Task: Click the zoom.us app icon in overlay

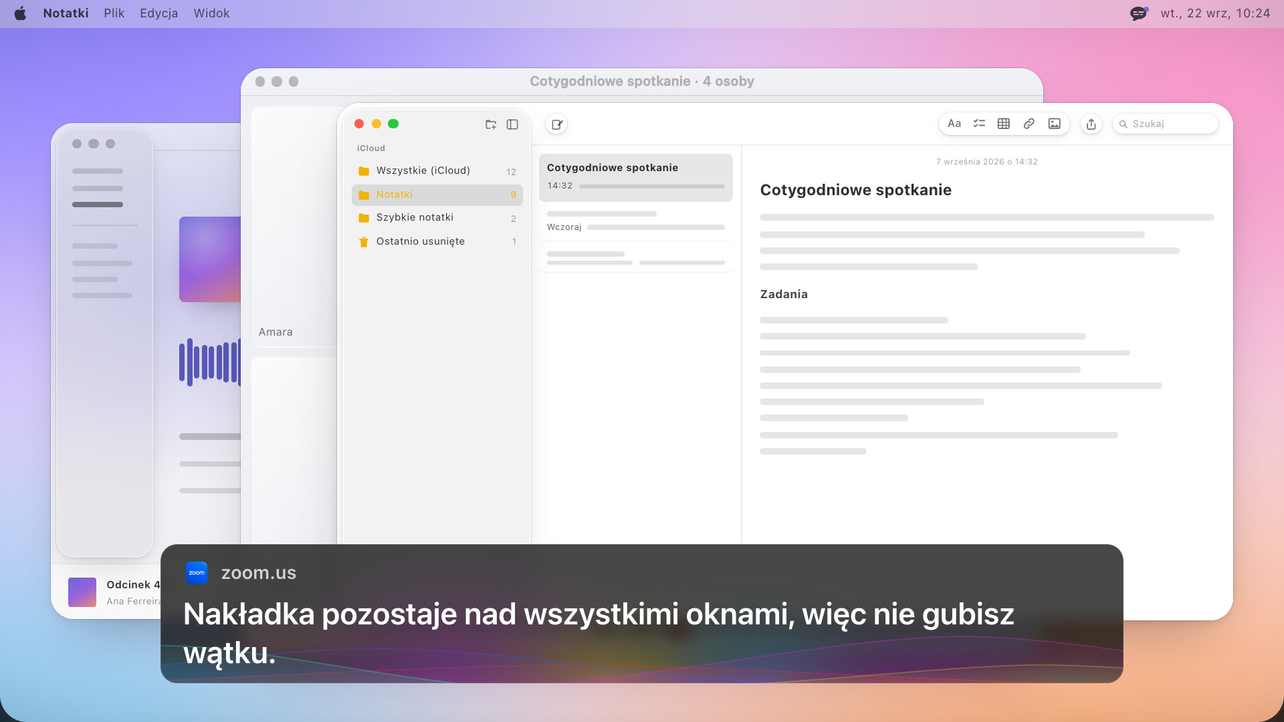Action: (x=197, y=573)
